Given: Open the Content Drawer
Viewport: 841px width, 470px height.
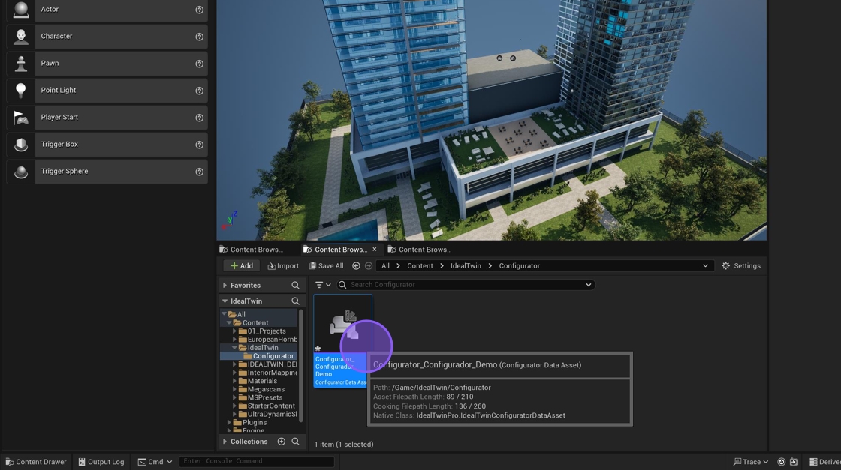Looking at the screenshot, I should tap(35, 462).
